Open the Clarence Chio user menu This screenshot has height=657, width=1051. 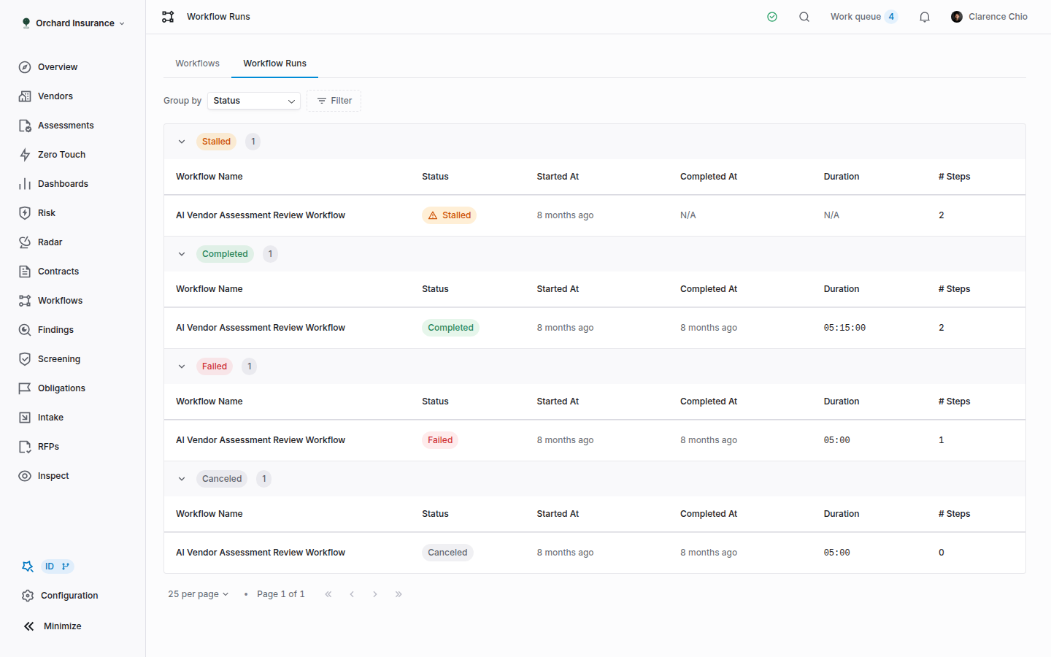click(x=989, y=17)
